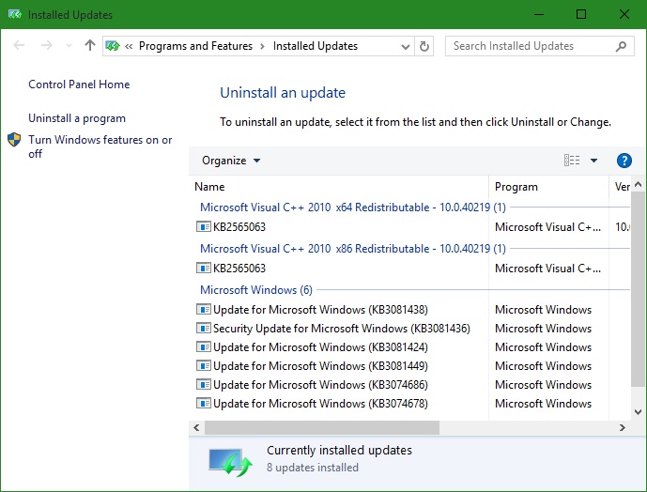Open Help with the question mark

click(624, 161)
